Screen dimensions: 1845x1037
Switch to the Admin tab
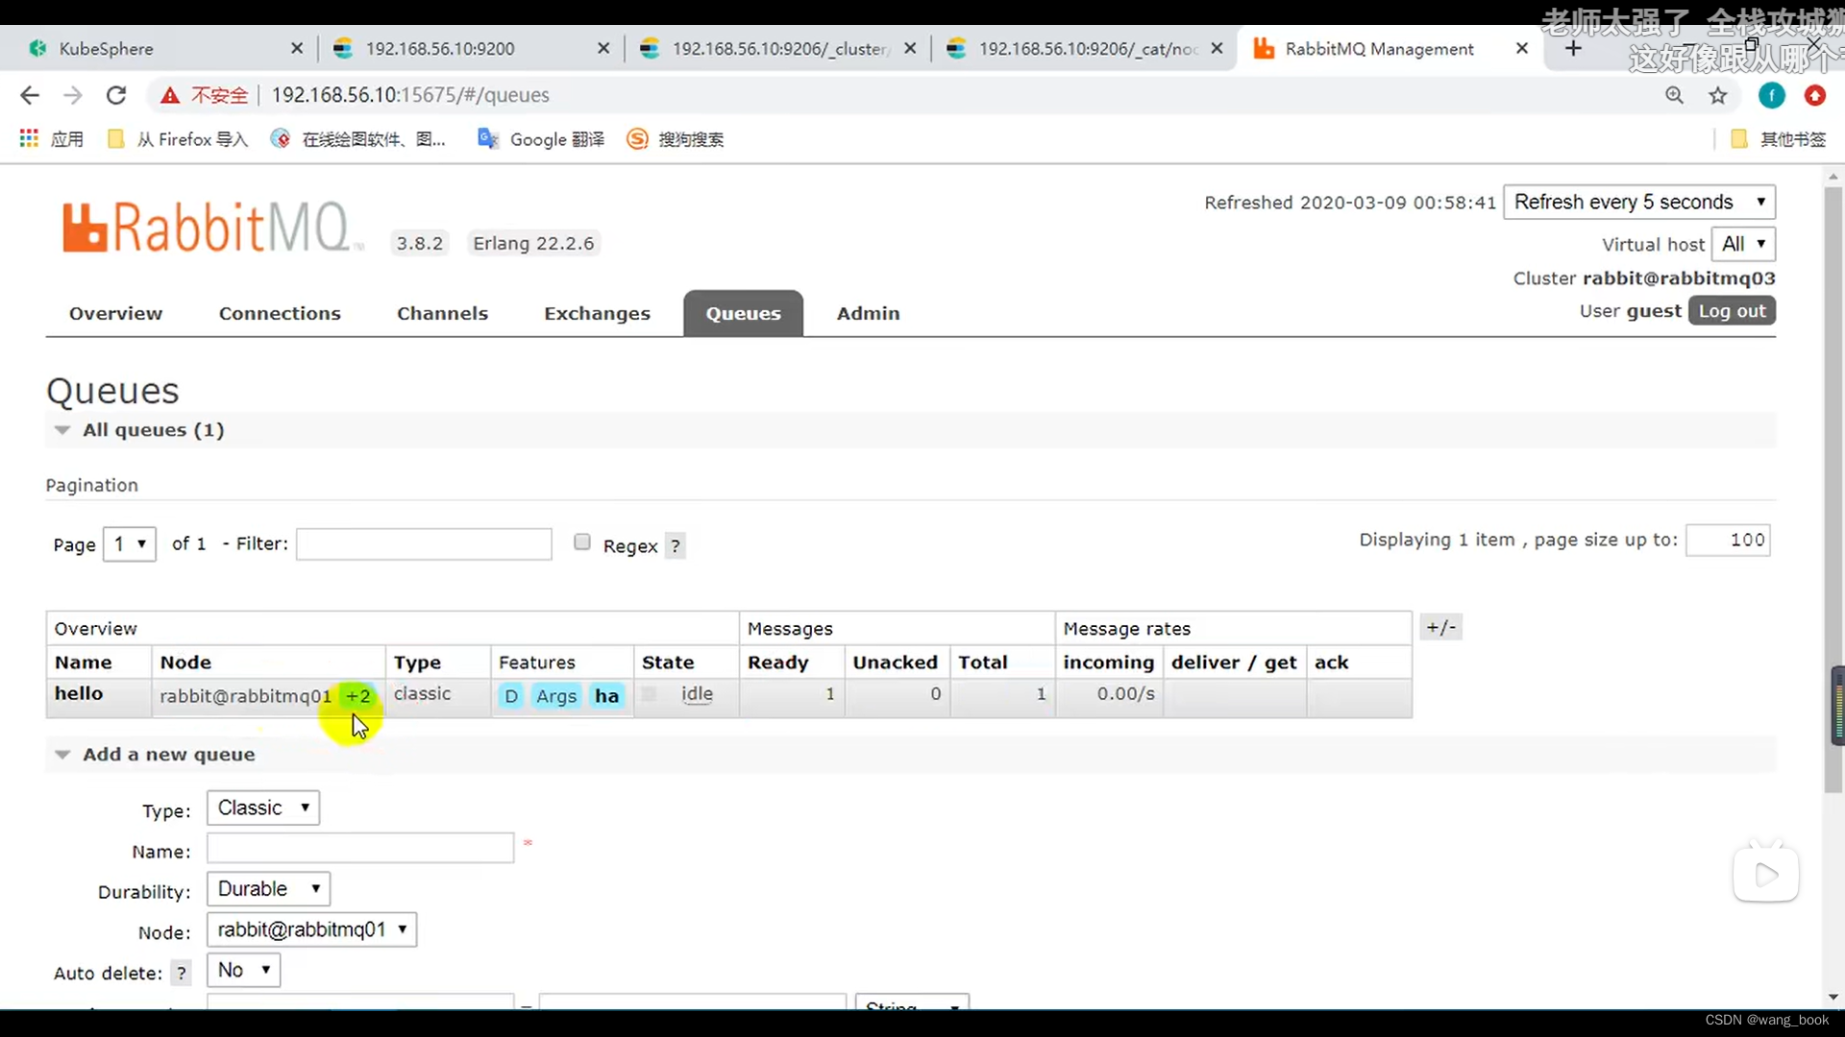868,314
